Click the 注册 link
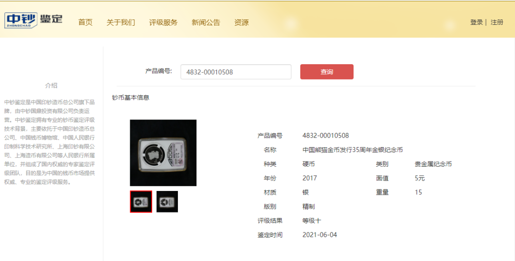This screenshot has height=261, width=515. (x=497, y=22)
